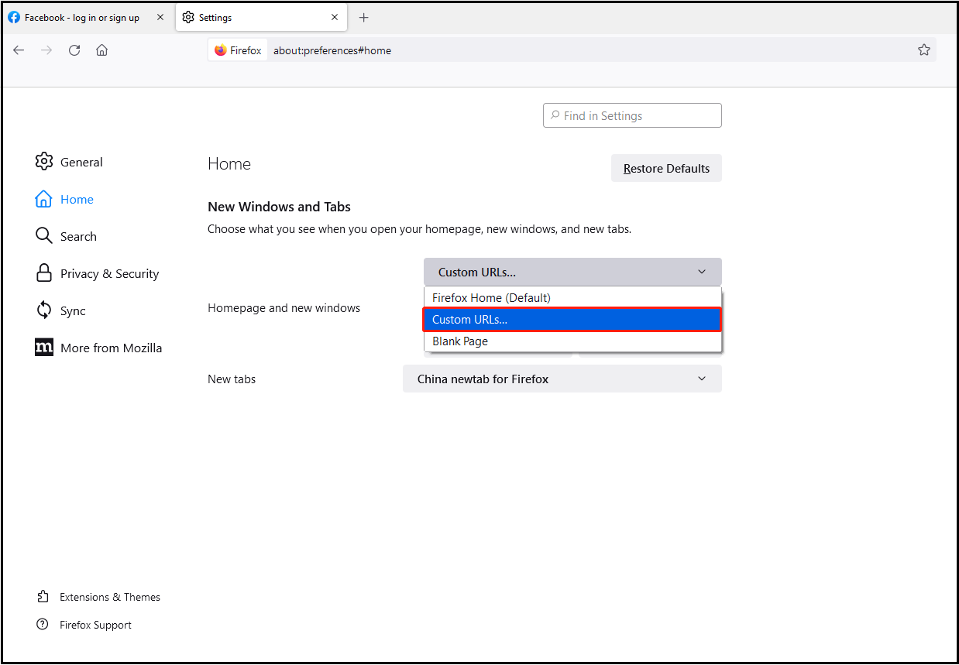This screenshot has width=959, height=665.
Task: Choose Blank Page option
Action: (x=572, y=341)
